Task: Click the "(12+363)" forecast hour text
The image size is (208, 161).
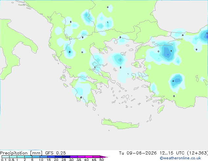Action: tap(198, 153)
